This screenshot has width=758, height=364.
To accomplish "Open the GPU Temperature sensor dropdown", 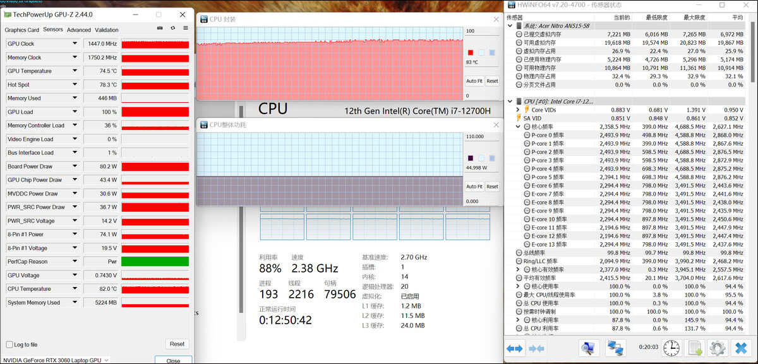I will pos(75,71).
